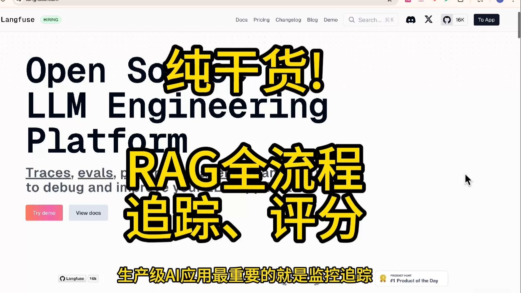The image size is (521, 293).
Task: Click the browser profile avatar
Action: (499, 1)
